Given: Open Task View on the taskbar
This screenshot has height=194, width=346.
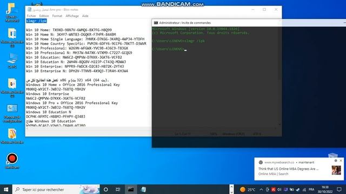Looking at the screenshot, I should pos(118,189).
